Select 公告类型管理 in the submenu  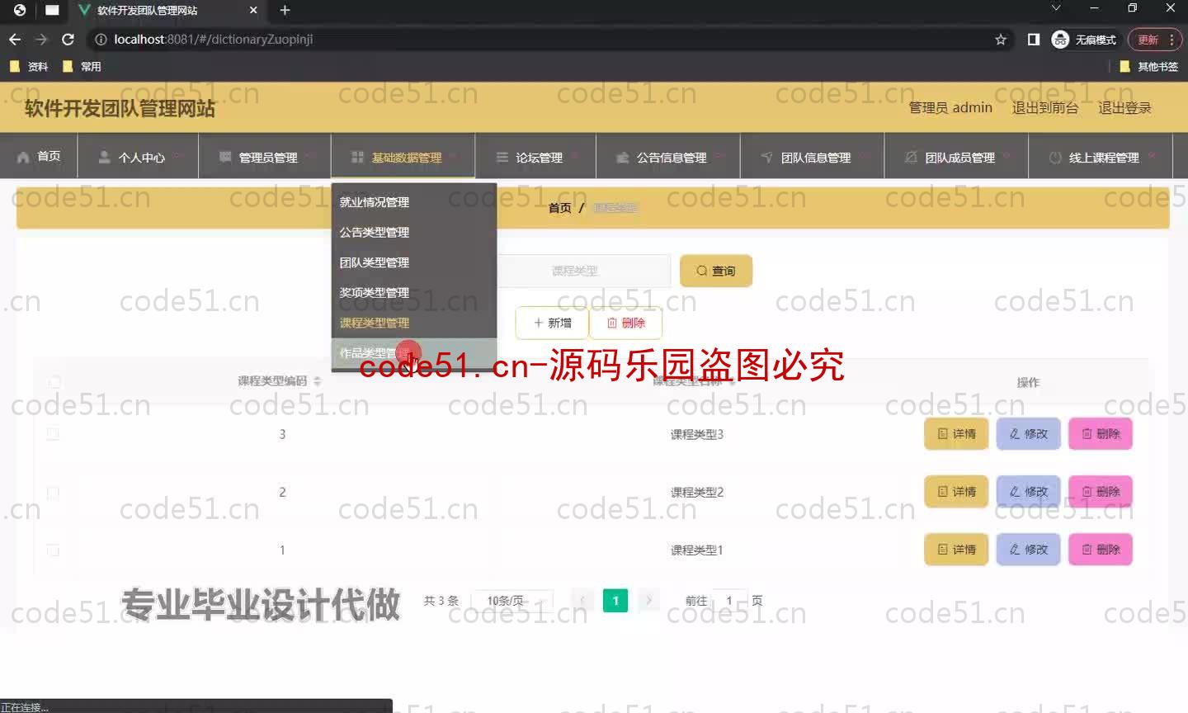click(x=414, y=232)
